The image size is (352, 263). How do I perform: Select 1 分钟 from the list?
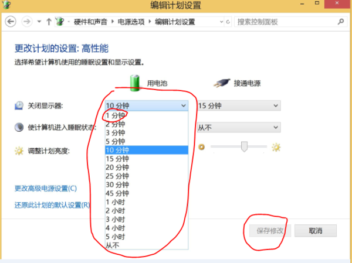[x=147, y=115]
